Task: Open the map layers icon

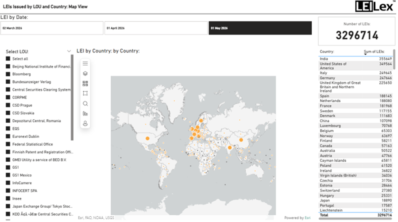Action: click(85, 74)
